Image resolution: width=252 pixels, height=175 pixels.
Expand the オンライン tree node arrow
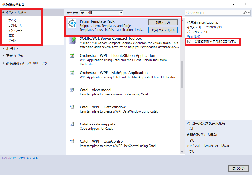[x=3, y=49]
